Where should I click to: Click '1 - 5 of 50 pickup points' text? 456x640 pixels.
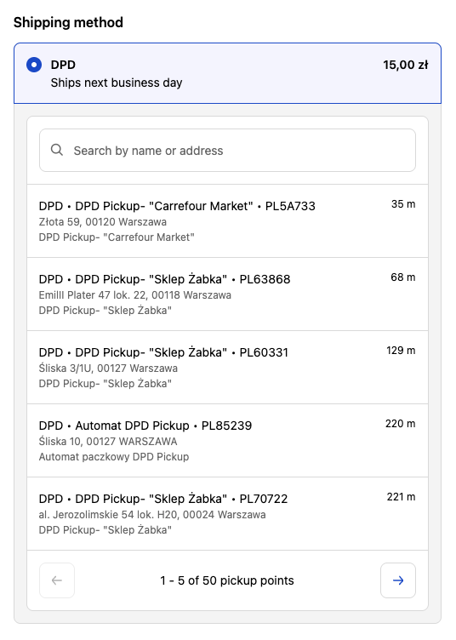coord(227,580)
